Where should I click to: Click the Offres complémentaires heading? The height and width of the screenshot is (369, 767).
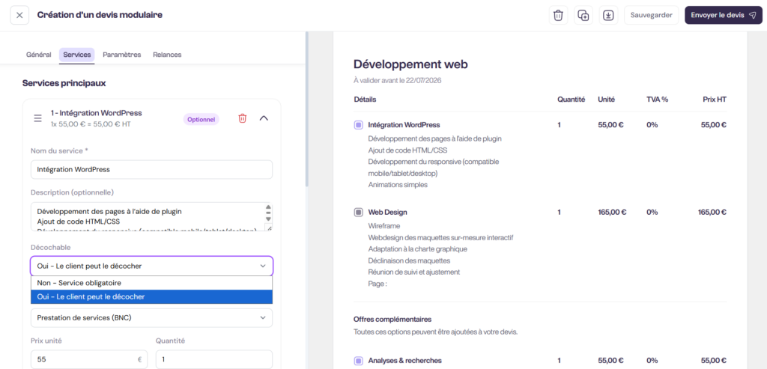point(392,319)
